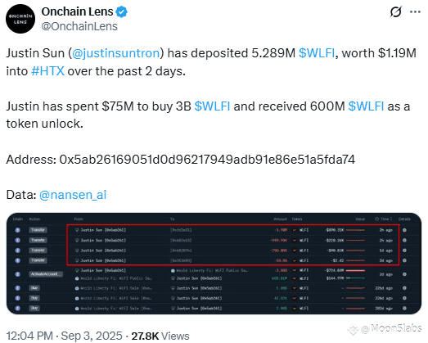Click the Onchain Lens profile avatar
The width and height of the screenshot is (428, 343).
pyautogui.click(x=20, y=19)
